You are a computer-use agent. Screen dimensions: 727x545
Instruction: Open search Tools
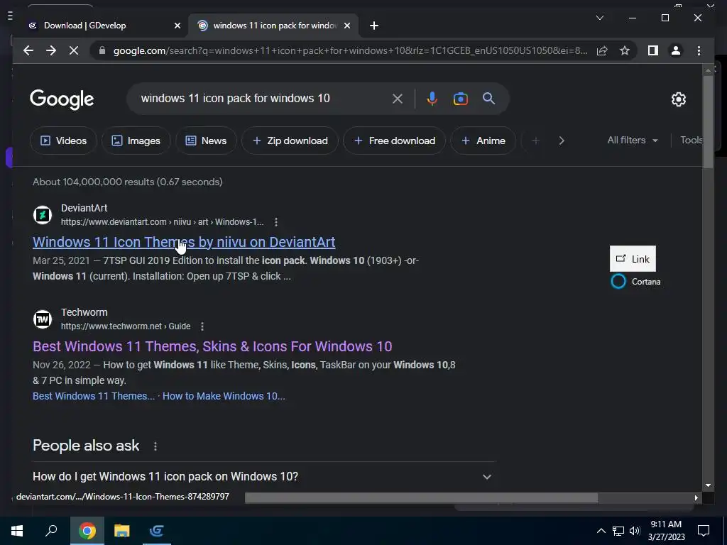[x=692, y=140]
